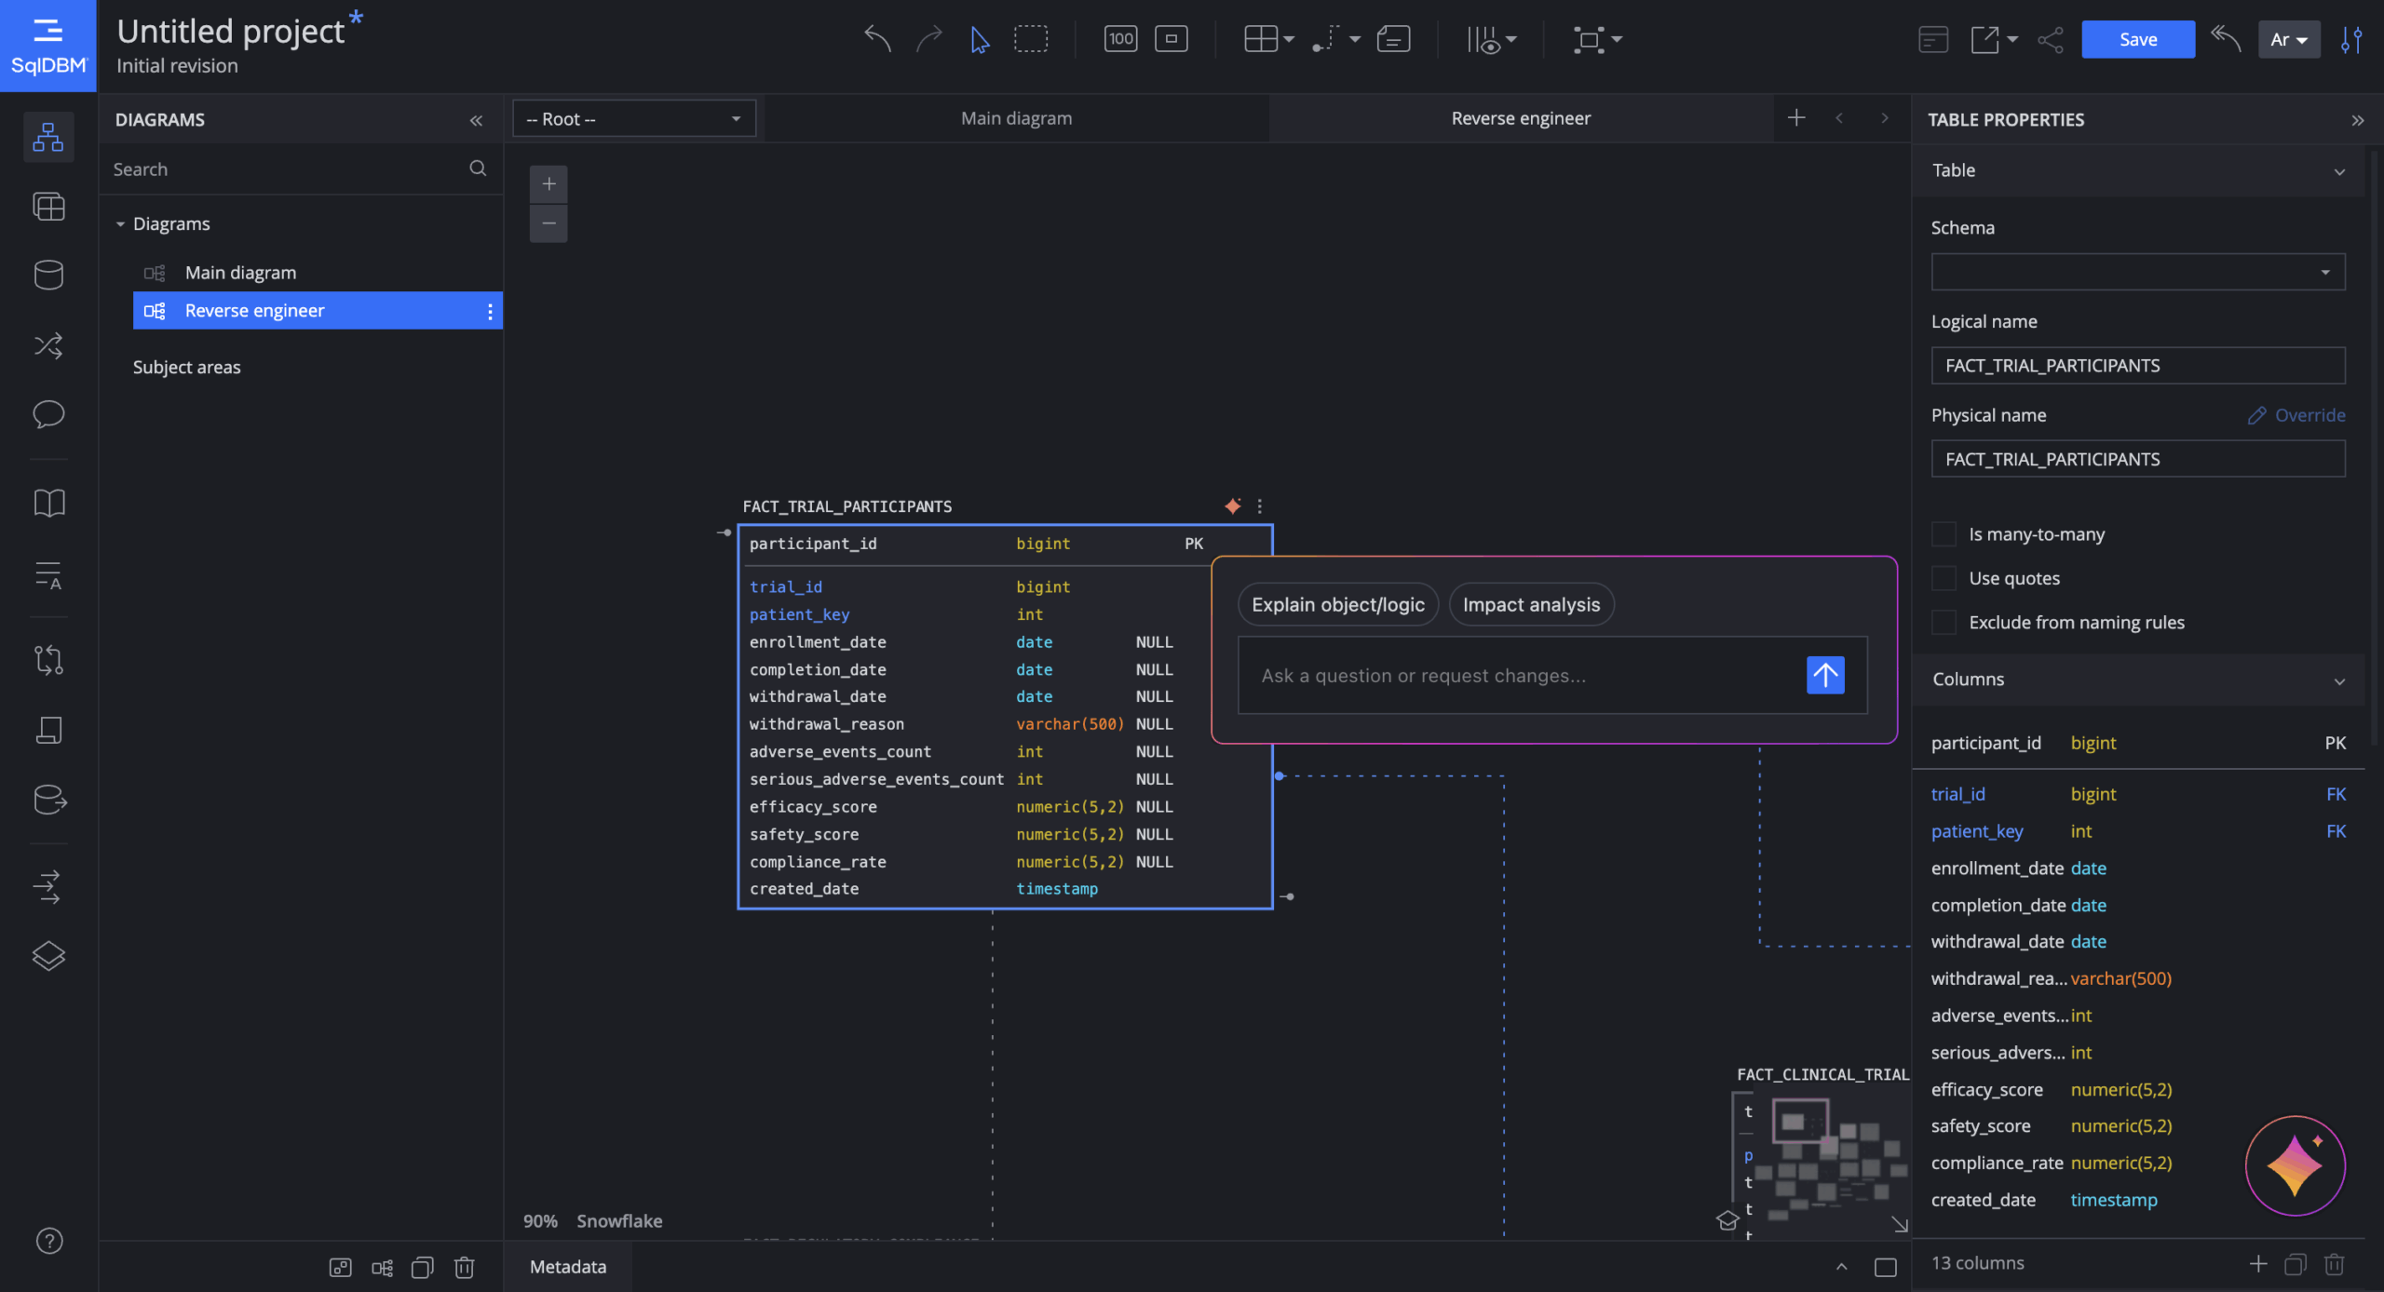Screen dimensions: 2384x1292
Task: Click the ask a question input field
Action: pos(1518,676)
